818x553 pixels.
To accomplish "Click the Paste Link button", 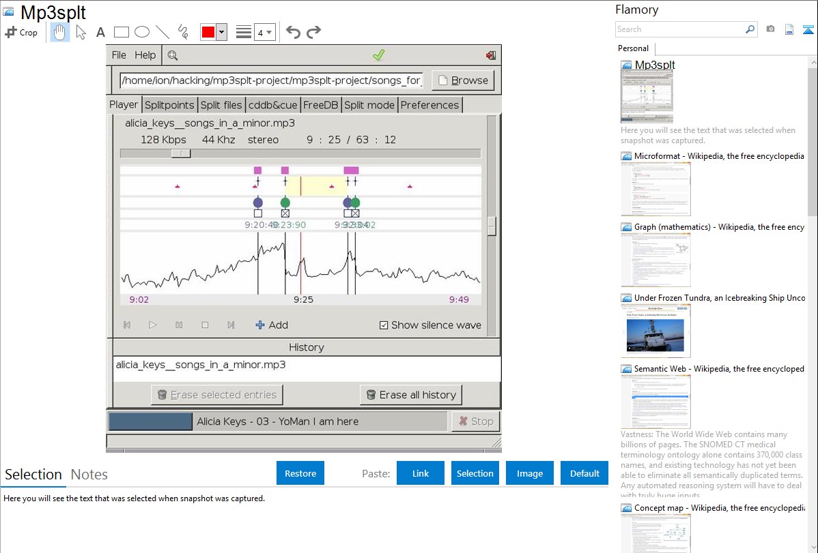I will click(x=421, y=473).
